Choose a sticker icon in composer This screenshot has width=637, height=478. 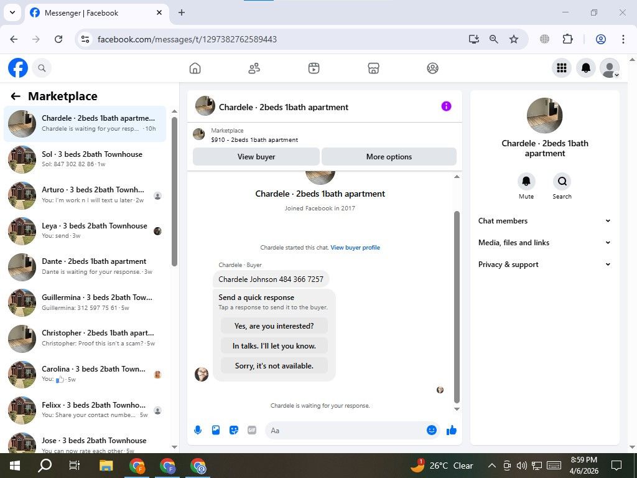[234, 430]
